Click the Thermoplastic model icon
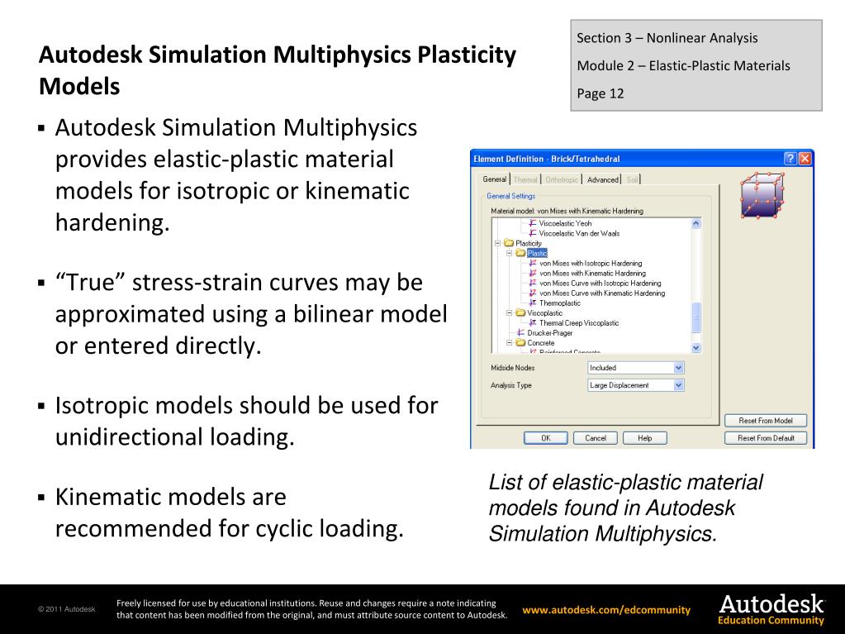 coord(533,303)
